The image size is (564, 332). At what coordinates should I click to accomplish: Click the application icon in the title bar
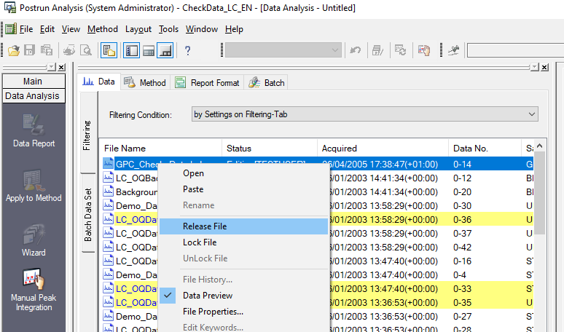pyautogui.click(x=9, y=7)
